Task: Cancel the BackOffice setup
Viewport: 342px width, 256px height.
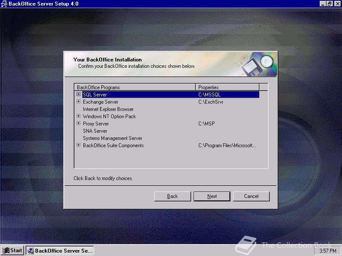Action: click(x=251, y=196)
